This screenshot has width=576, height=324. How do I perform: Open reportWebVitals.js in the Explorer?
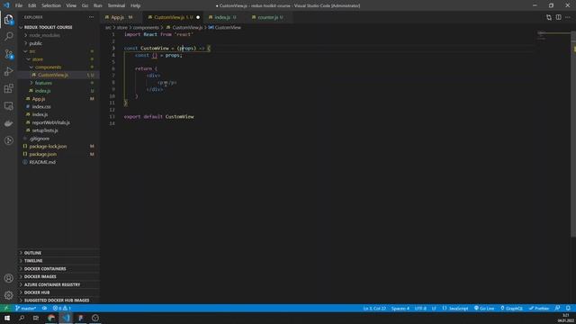click(58, 122)
